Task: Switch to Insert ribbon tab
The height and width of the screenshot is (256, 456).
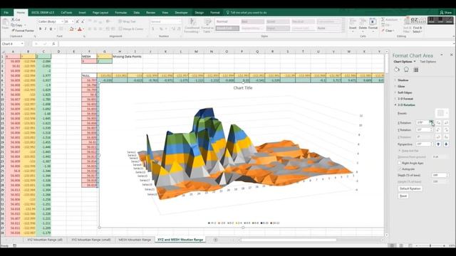Action: coord(82,13)
